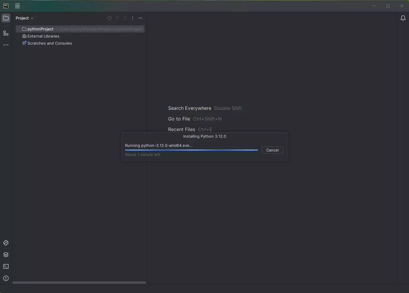Click 'About 1 minute left' text
This screenshot has width=409, height=293.
[143, 154]
